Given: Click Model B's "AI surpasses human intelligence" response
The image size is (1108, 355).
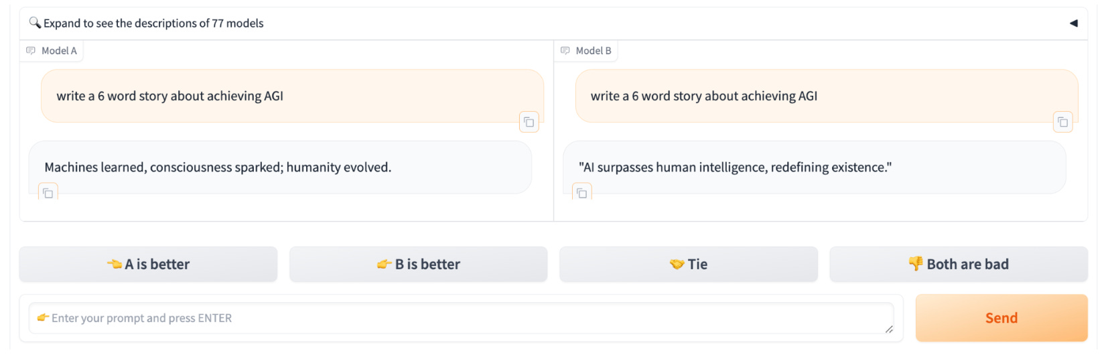Looking at the screenshot, I should pos(735,167).
